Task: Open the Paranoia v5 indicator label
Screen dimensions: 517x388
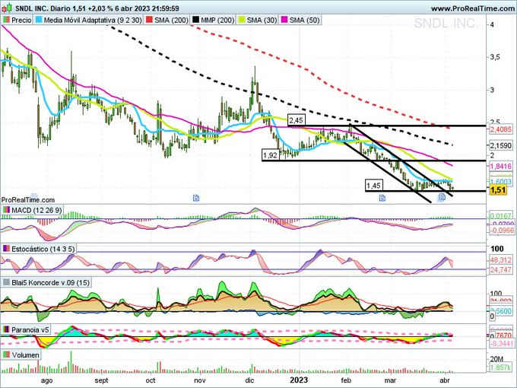Action: 26,329
